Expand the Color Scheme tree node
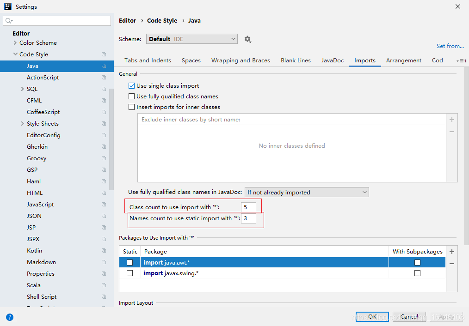The height and width of the screenshot is (326, 469). tap(15, 42)
